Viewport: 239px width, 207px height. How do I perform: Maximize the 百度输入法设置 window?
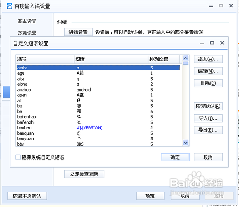point(221,6)
